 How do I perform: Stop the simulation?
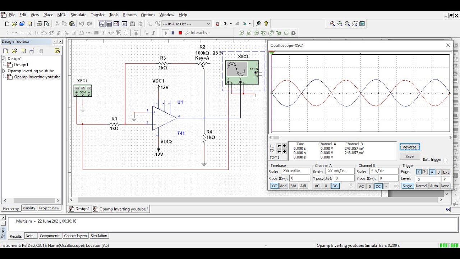[180, 33]
